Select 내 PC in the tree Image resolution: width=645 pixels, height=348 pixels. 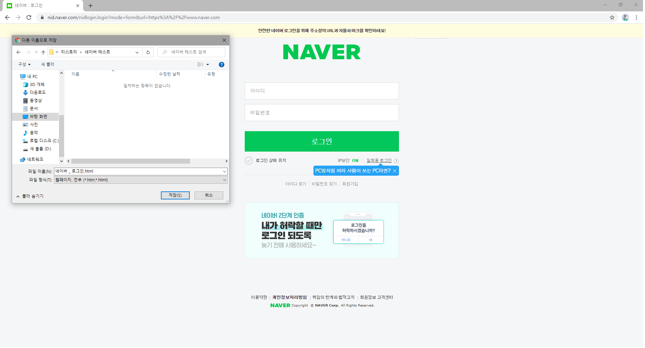(32, 76)
